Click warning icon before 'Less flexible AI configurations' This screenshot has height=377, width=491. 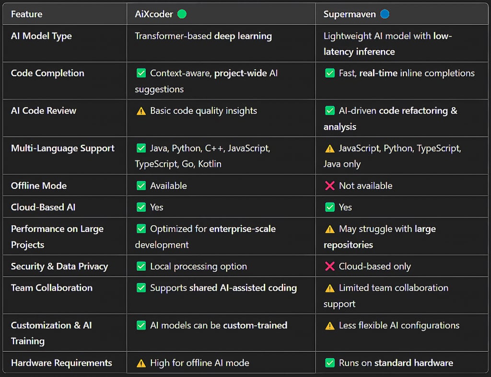330,326
